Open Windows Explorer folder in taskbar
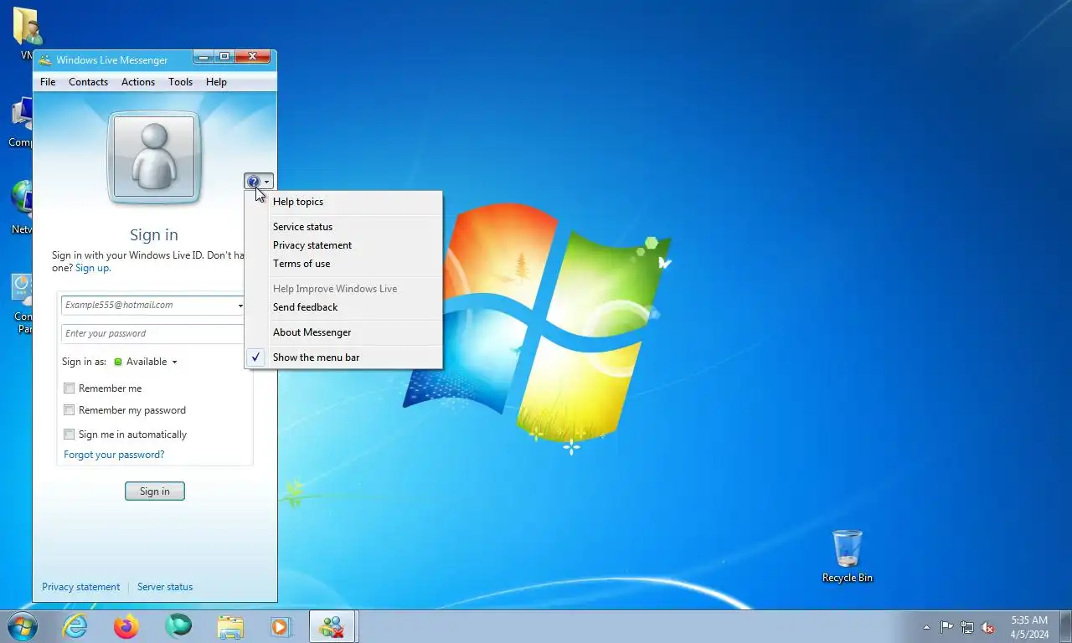 pos(230,626)
